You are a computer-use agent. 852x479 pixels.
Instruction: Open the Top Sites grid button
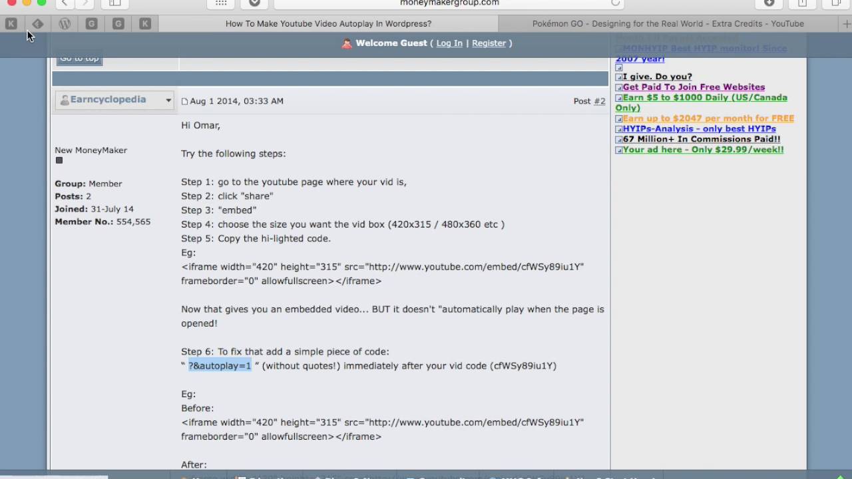coord(221,3)
